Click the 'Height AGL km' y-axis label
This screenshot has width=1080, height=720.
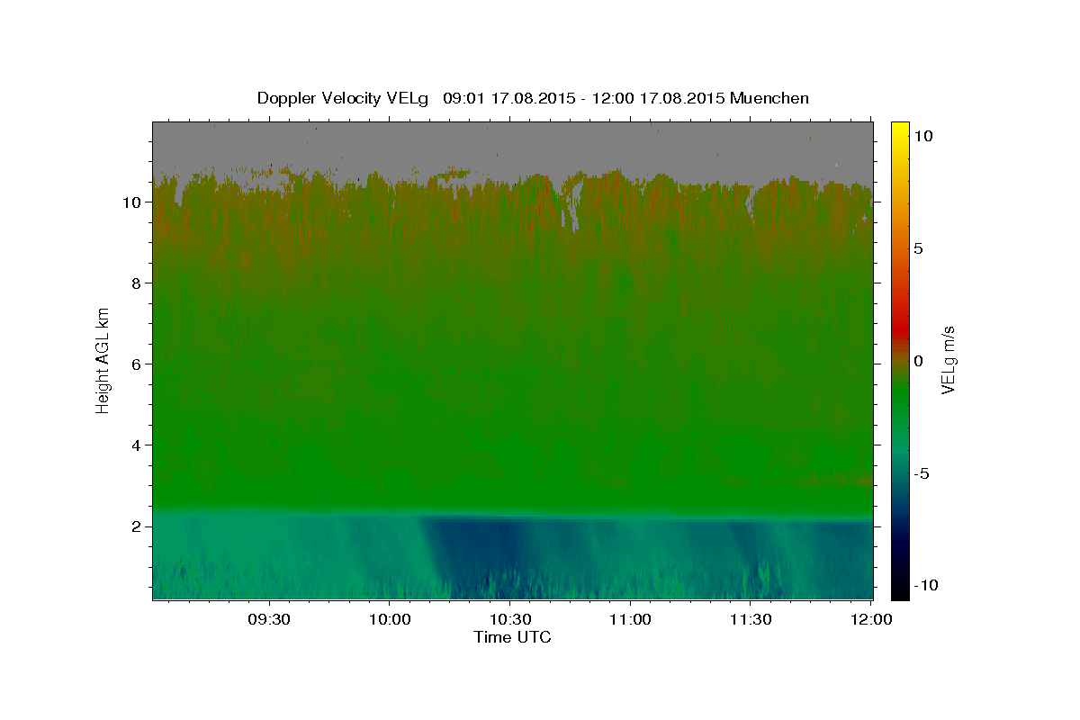pyautogui.click(x=103, y=359)
